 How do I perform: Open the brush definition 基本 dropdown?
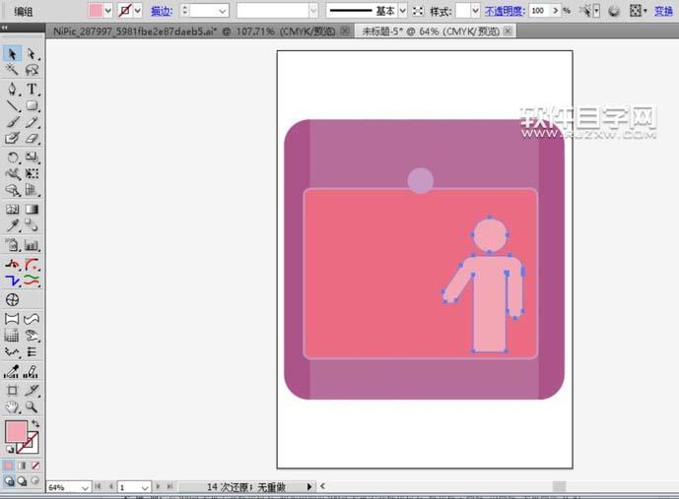[x=402, y=11]
